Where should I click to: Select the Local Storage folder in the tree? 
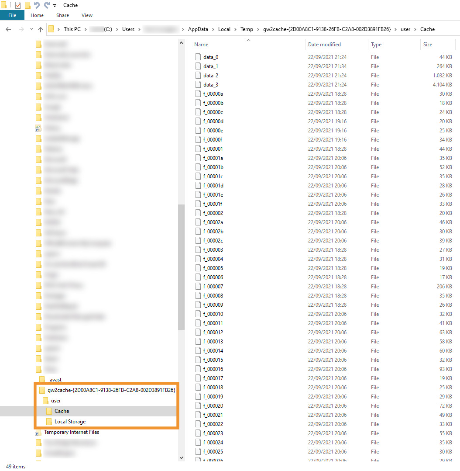click(70, 422)
